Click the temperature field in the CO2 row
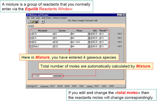 point(95,46)
